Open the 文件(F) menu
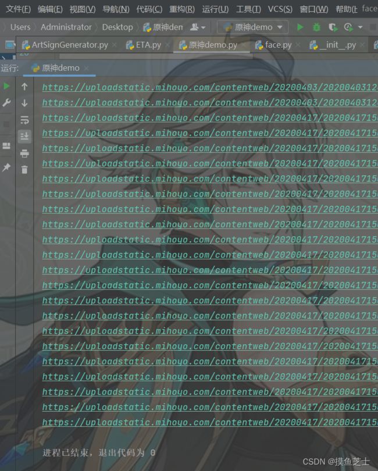 tap(18, 9)
